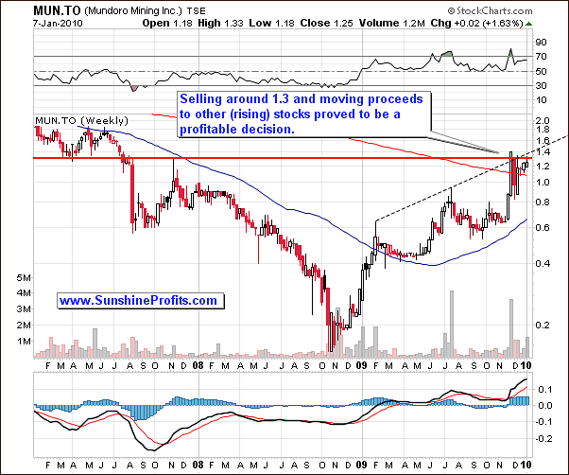Click the price axis label '0.4'

point(543,263)
